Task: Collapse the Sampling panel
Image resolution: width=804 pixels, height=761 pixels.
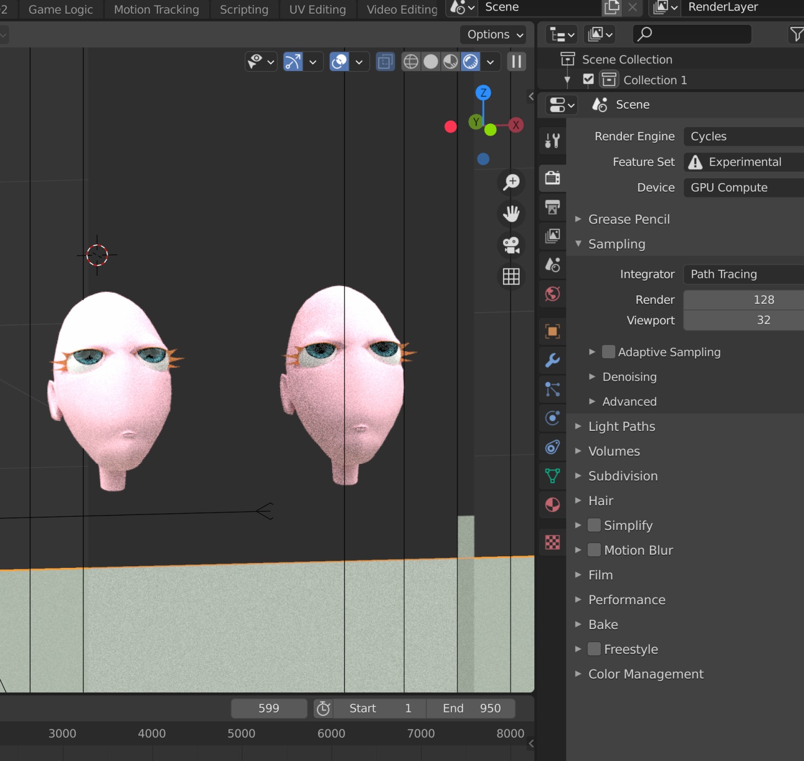Action: point(616,244)
